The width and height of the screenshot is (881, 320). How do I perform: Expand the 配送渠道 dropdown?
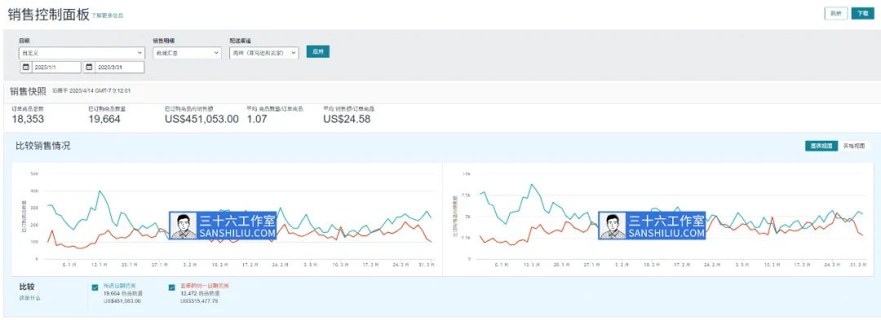264,53
